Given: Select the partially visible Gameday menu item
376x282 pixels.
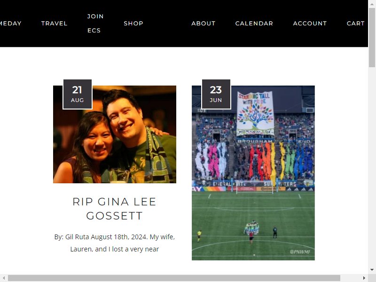Looking at the screenshot, I should [x=10, y=23].
